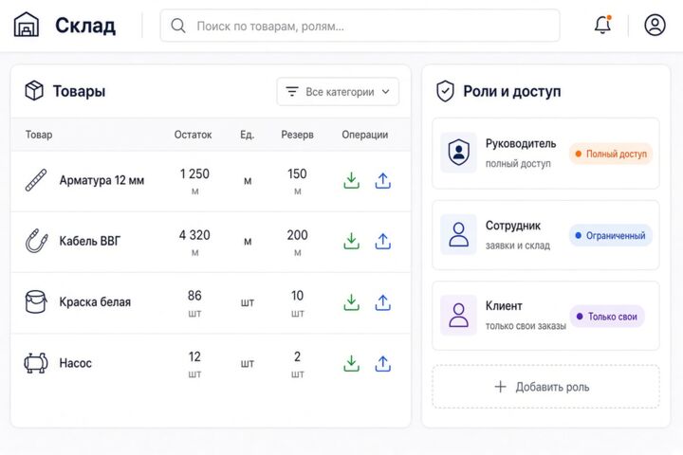The height and width of the screenshot is (455, 683).
Task: Click the blue ship-out icon for Насос
Action: point(383,363)
